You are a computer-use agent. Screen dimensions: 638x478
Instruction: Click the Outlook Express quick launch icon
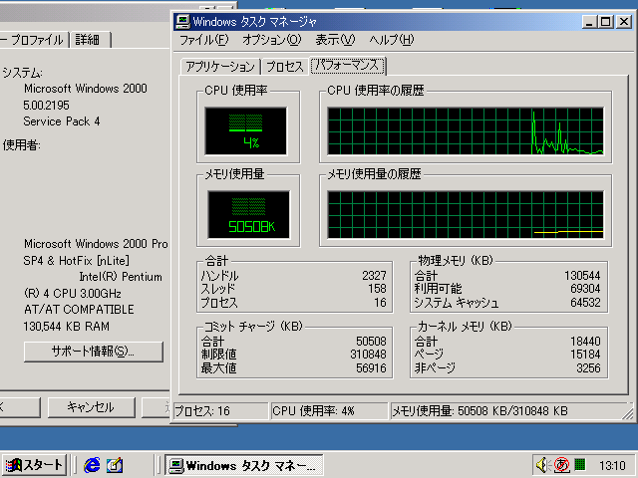click(115, 465)
